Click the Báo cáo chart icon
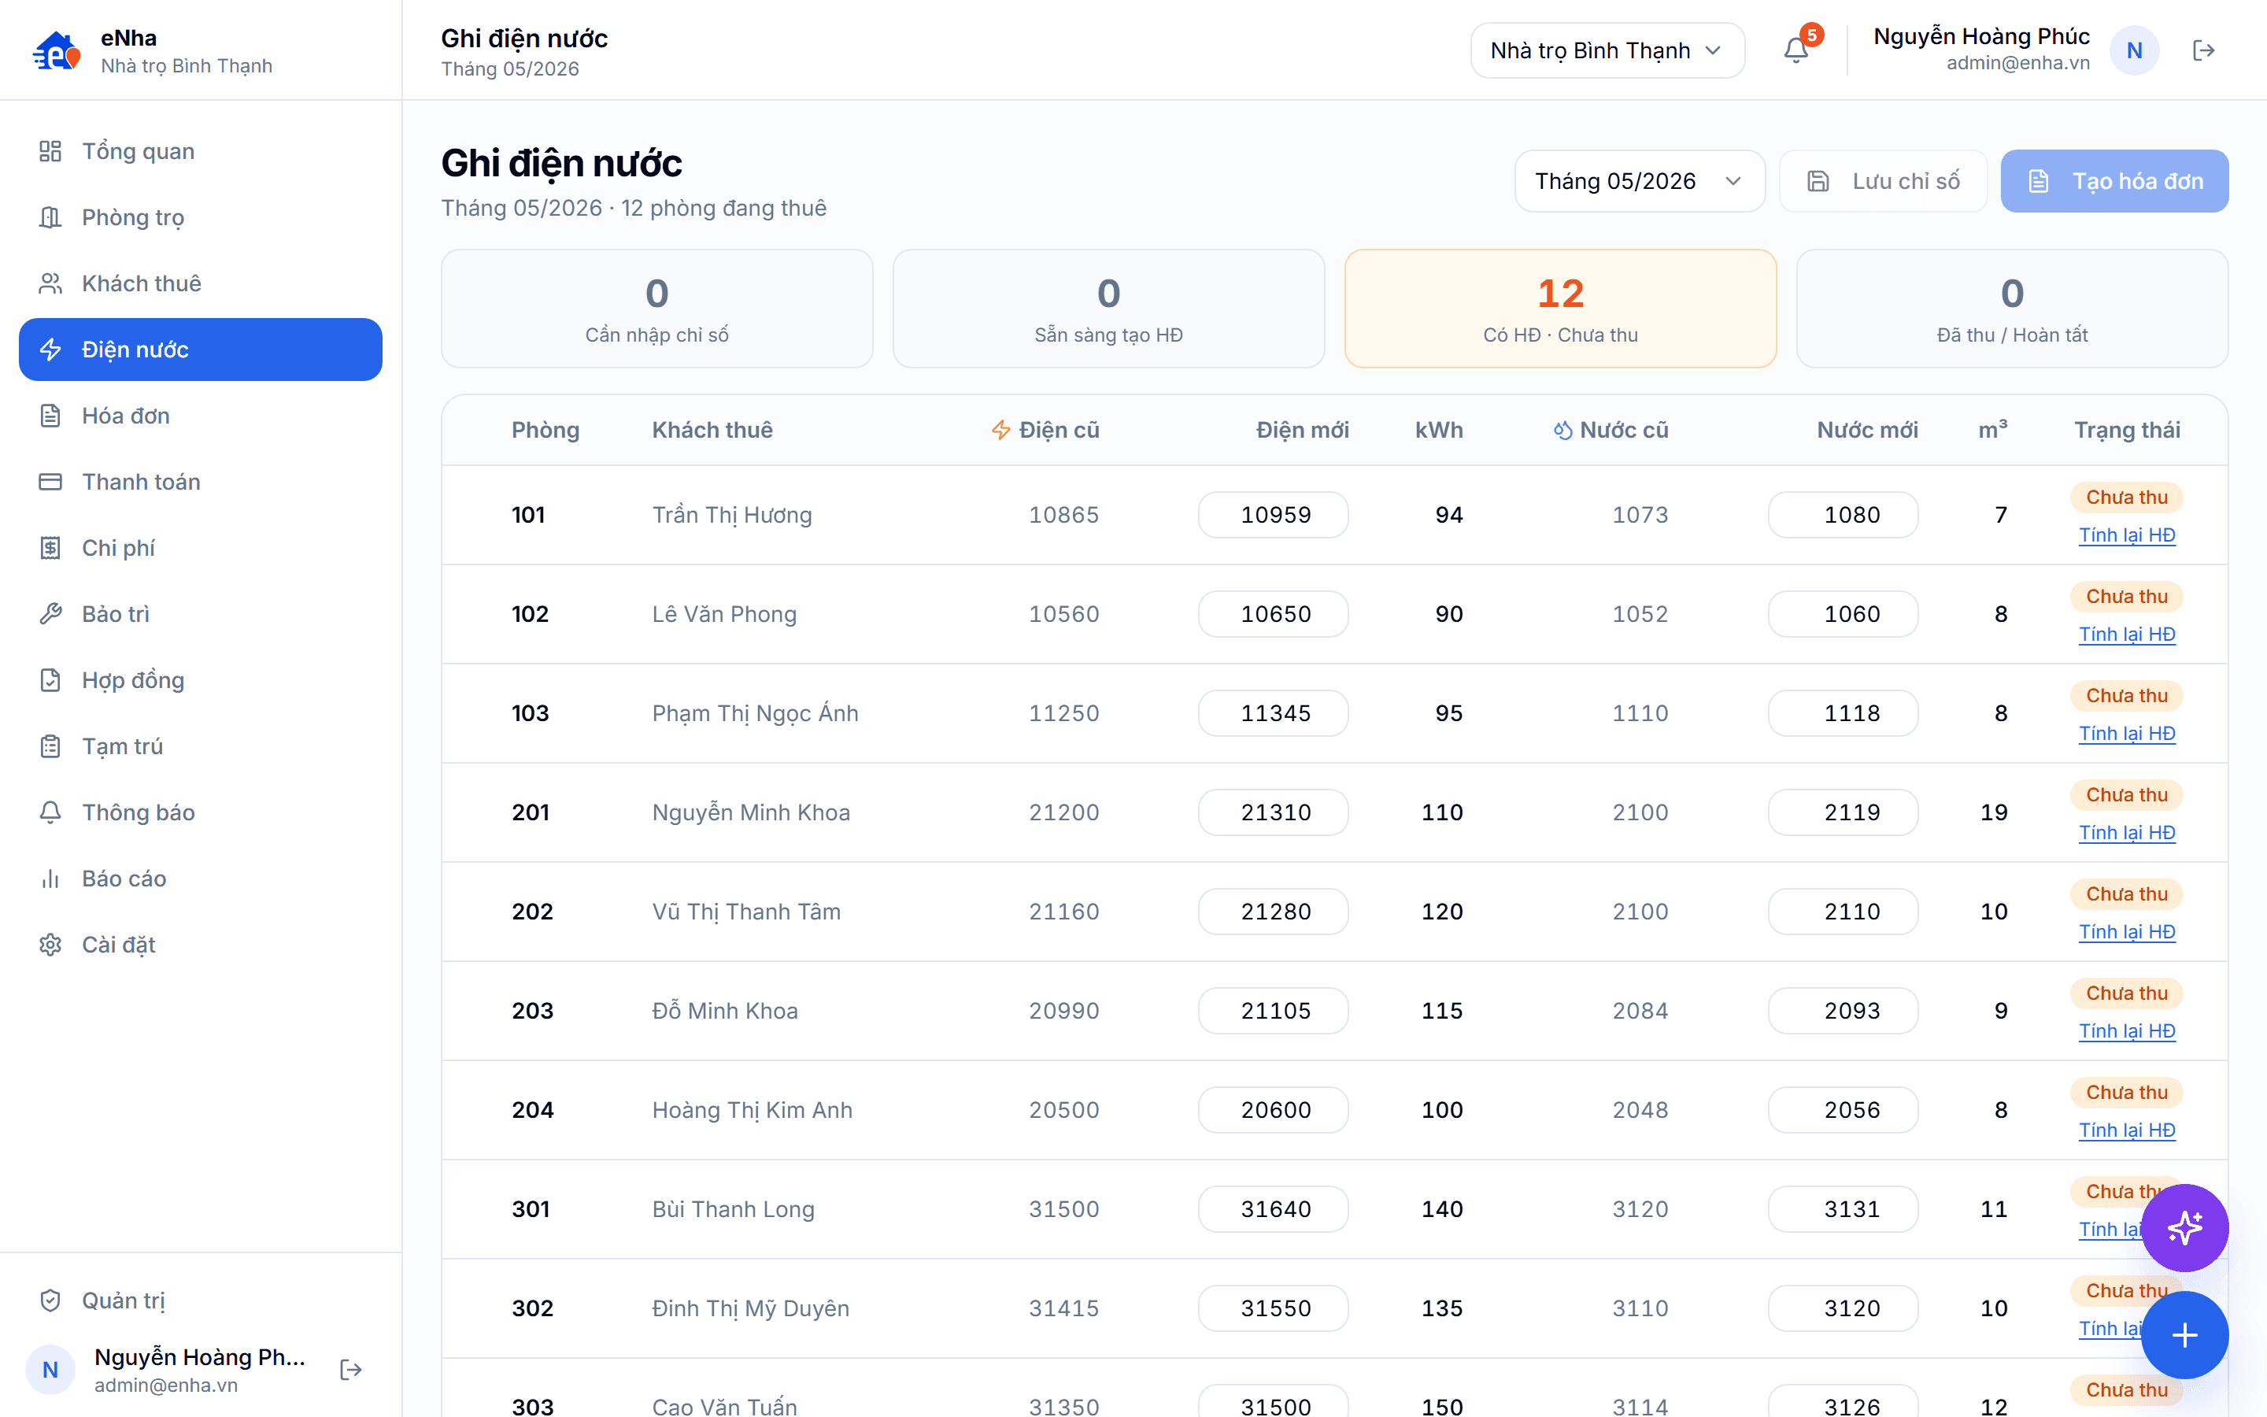Image resolution: width=2267 pixels, height=1417 pixels. coord(50,878)
